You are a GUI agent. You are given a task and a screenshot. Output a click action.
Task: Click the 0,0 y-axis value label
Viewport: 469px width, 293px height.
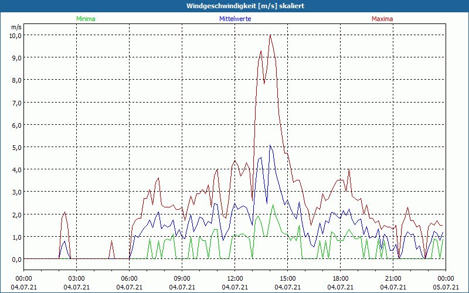(15, 259)
